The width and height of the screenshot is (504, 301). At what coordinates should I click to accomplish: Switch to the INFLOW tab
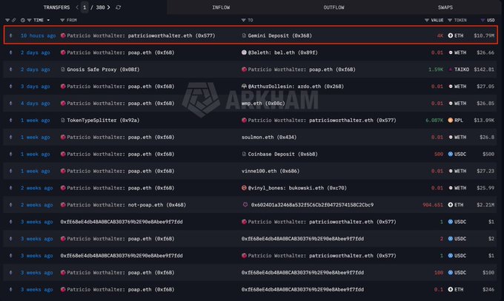pos(221,7)
